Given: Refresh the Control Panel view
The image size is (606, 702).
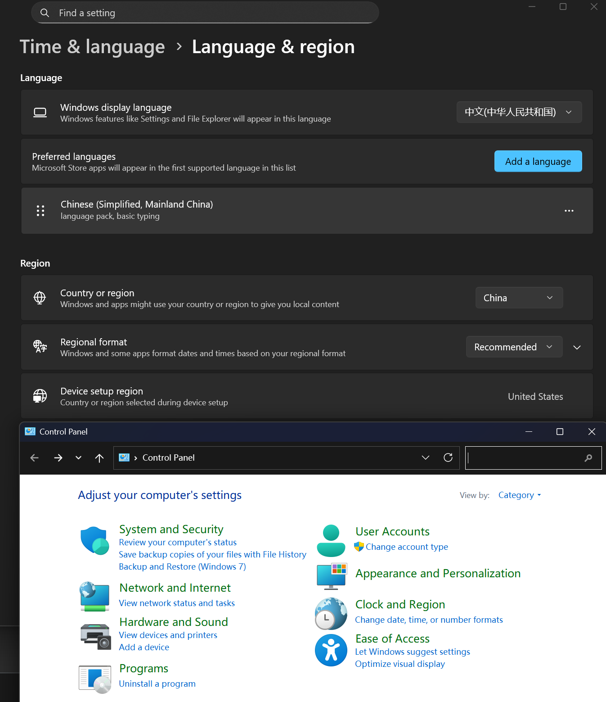Looking at the screenshot, I should (448, 457).
